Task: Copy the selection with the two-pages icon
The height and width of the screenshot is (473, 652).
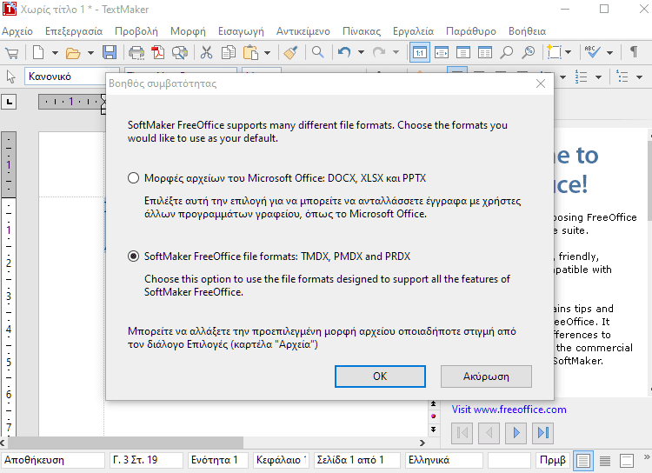Action: (x=229, y=53)
